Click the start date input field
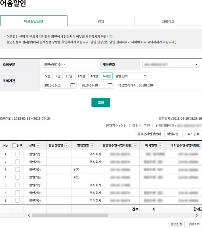Viewport: 202px width, 228px height. click(57, 85)
